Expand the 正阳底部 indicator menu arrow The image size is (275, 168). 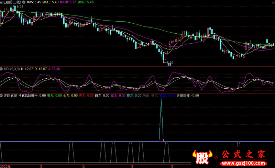2,96
